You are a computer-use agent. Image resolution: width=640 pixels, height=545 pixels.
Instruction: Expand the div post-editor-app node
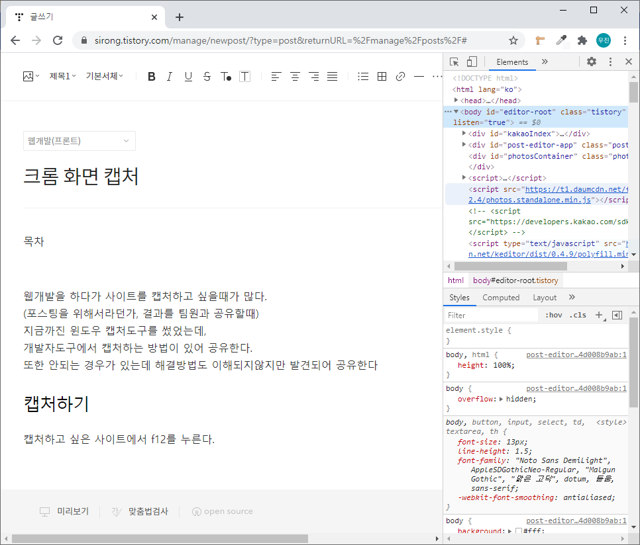coord(464,144)
